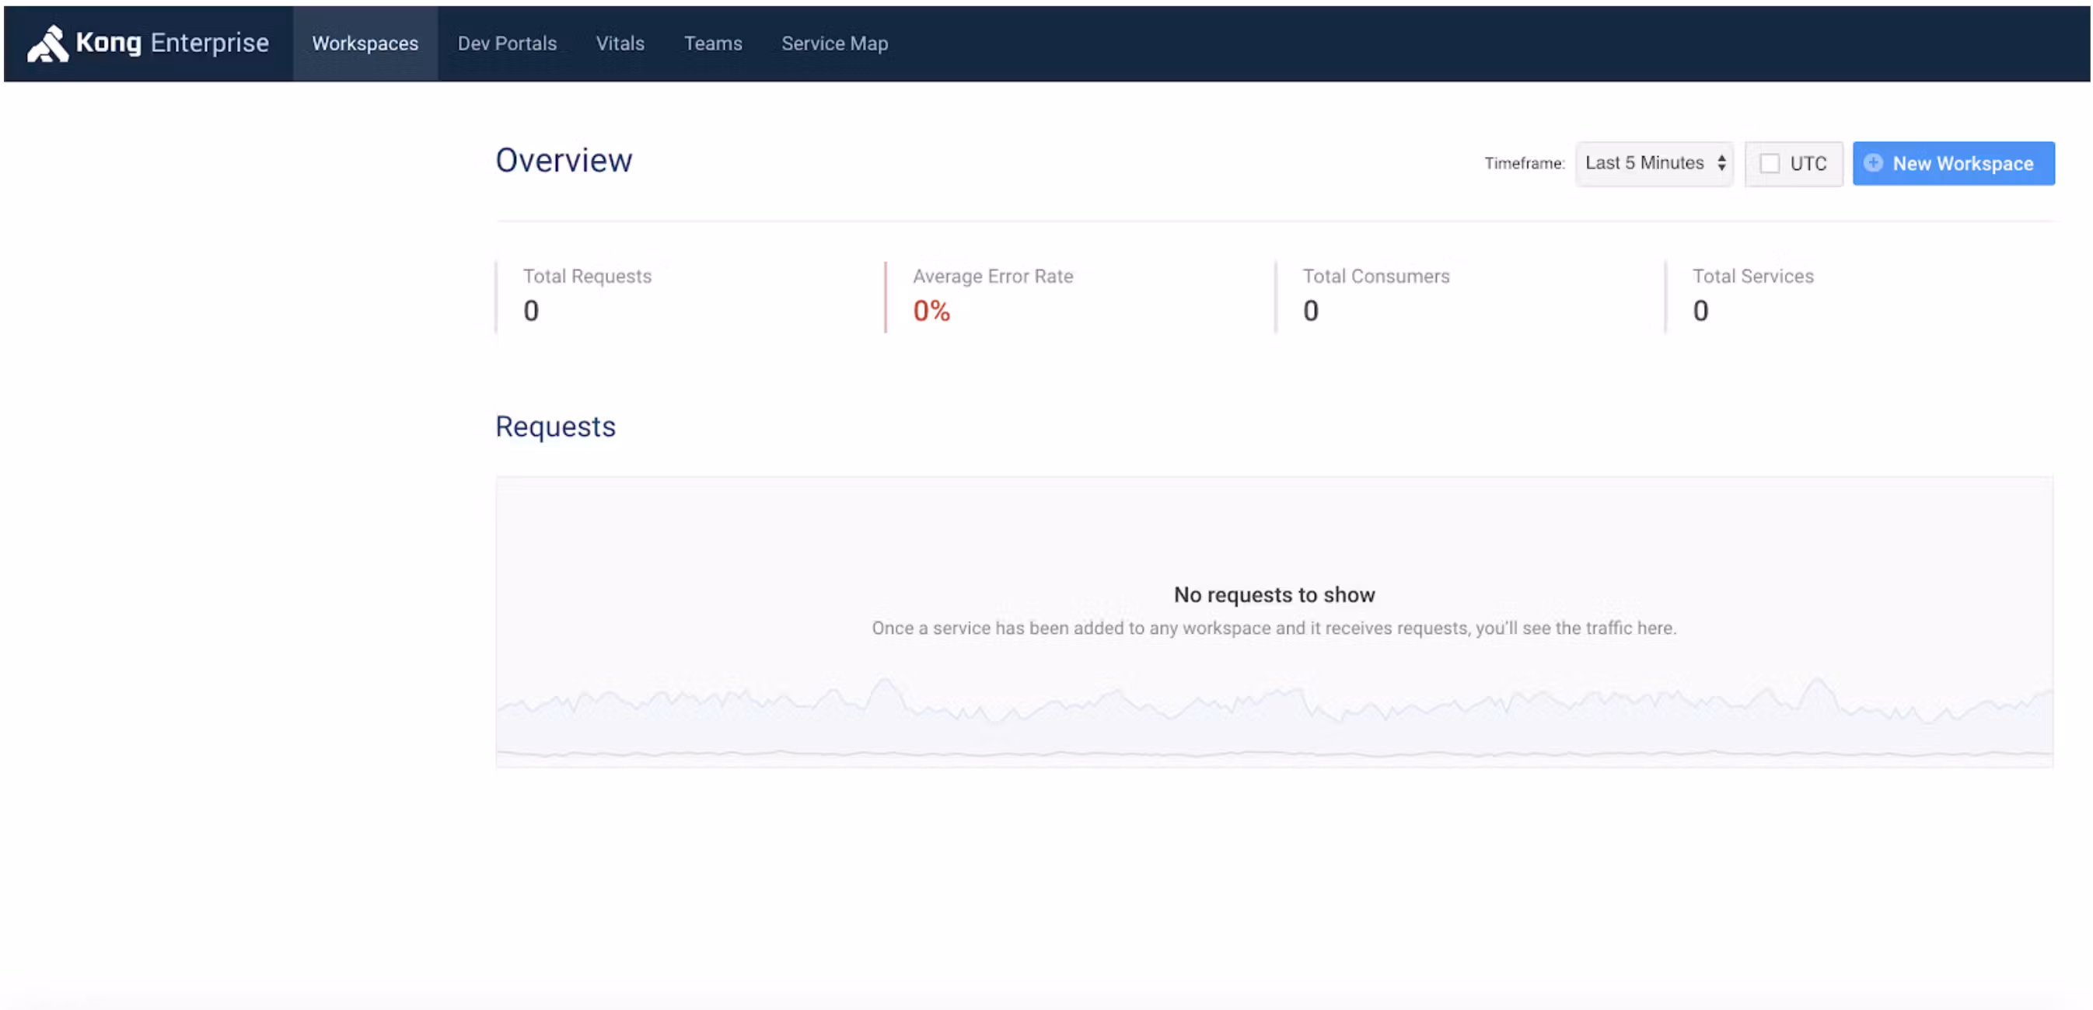
Task: Click the timeframe dropdown up-down arrows
Action: [1721, 163]
